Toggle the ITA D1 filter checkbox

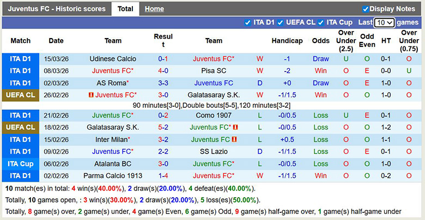pyautogui.click(x=248, y=22)
